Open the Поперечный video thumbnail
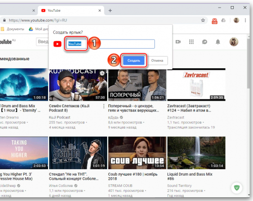253x201 pixels. pyautogui.click(x=137, y=85)
